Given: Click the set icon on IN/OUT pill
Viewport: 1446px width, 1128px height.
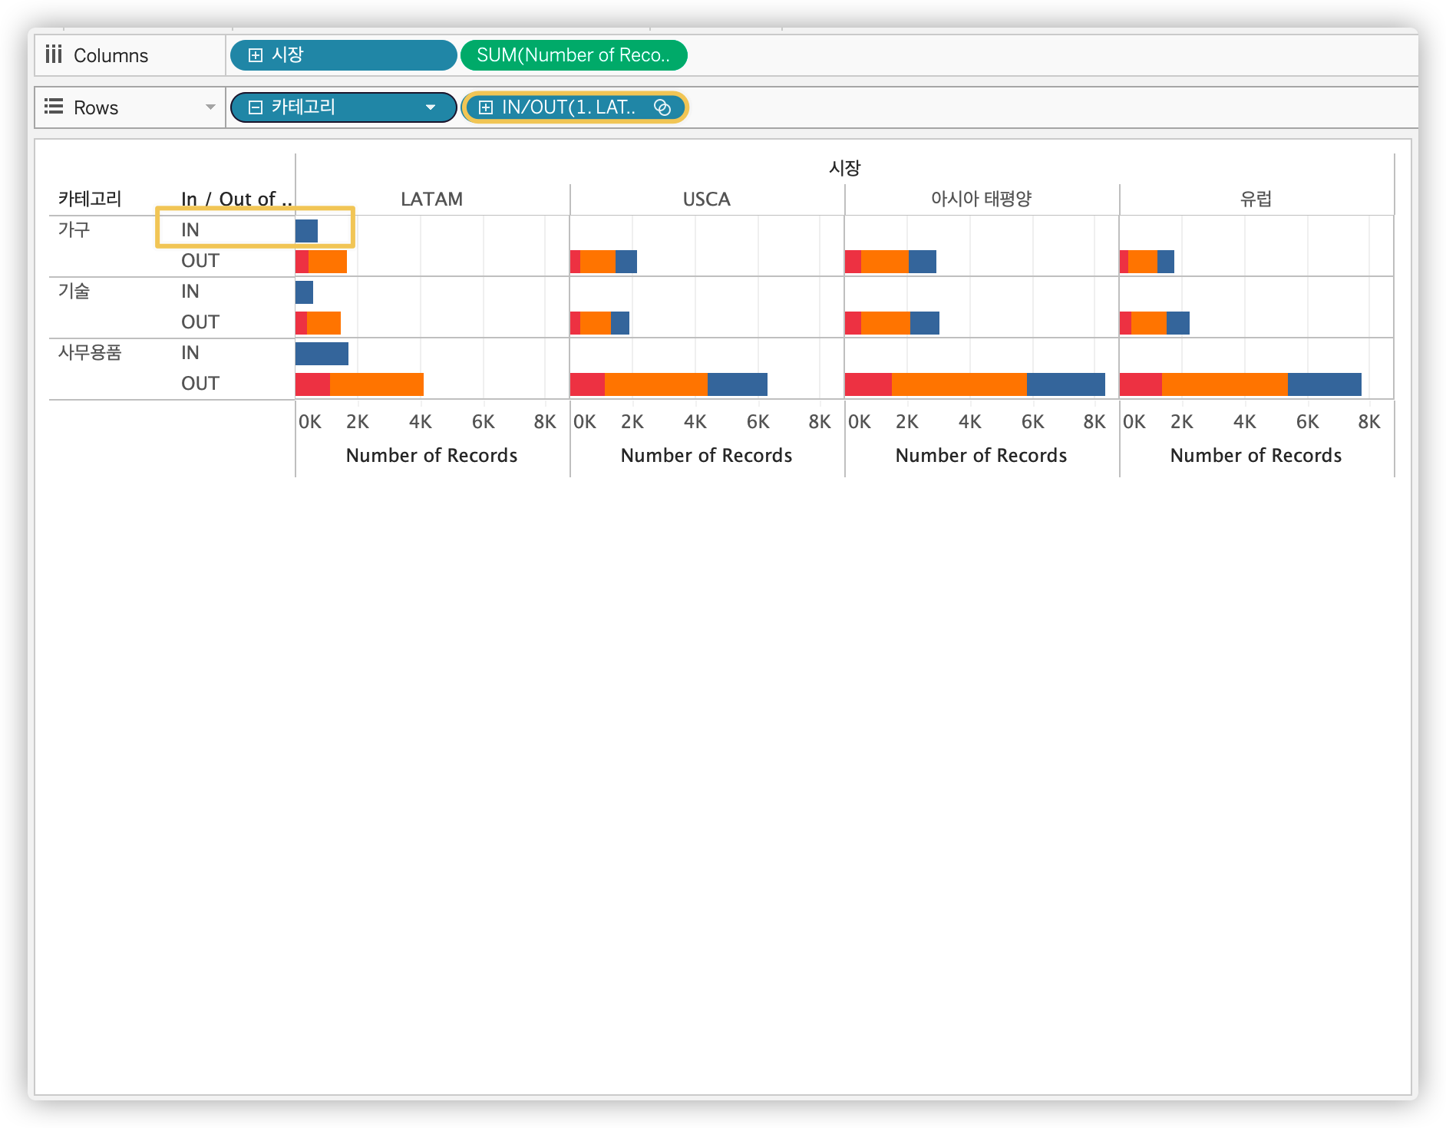Looking at the screenshot, I should click(662, 107).
